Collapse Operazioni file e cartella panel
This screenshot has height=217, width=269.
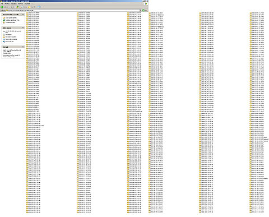(x=23, y=15)
